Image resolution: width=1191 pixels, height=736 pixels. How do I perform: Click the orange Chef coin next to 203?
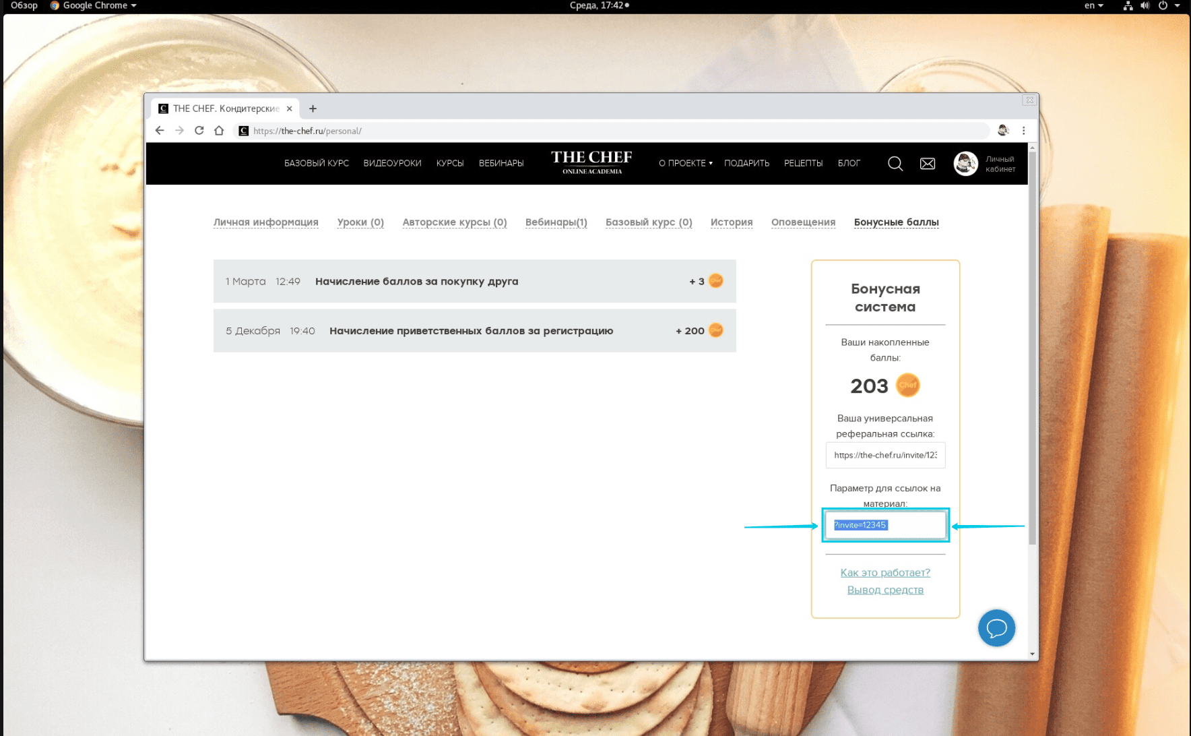coord(907,386)
